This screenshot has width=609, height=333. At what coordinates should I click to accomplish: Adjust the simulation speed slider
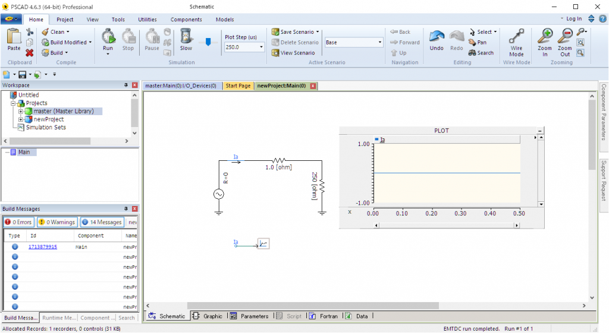tap(208, 42)
